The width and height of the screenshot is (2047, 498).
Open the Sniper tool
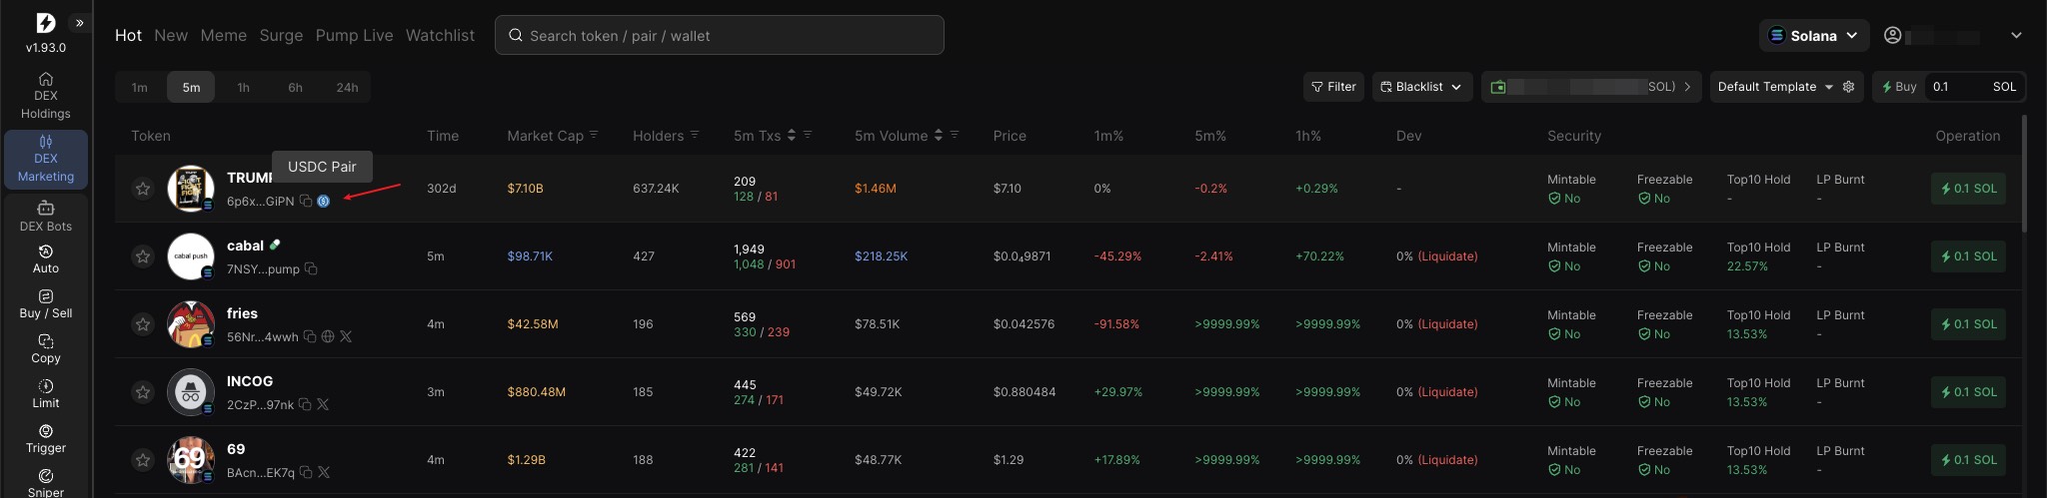coord(46,481)
